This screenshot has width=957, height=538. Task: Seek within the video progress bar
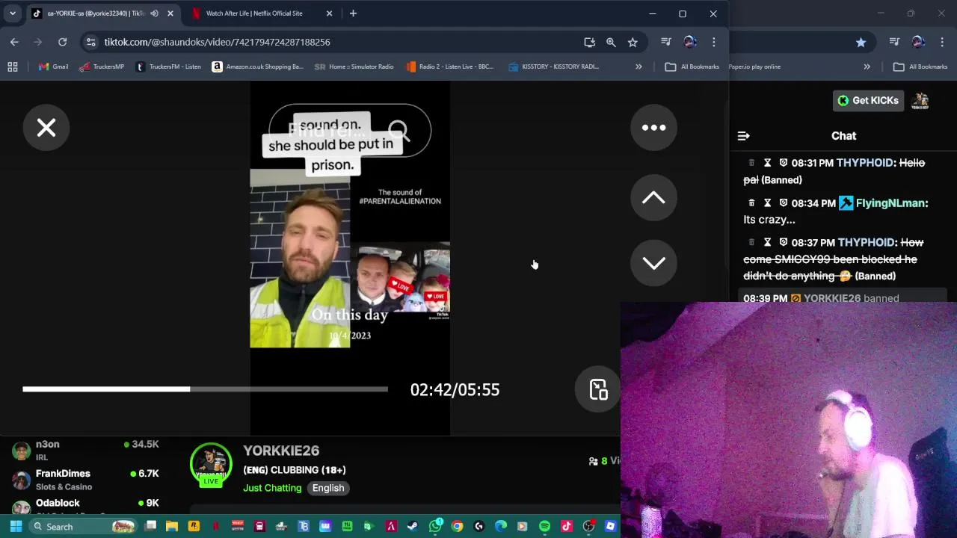point(205,389)
